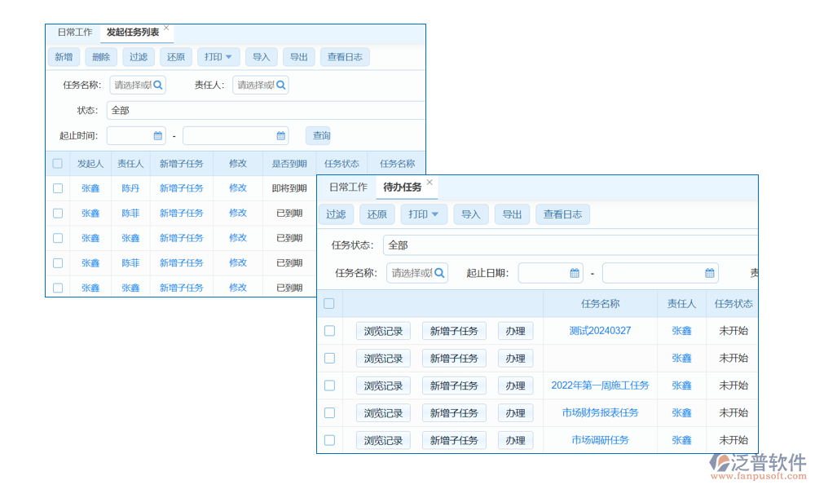Close the 发起任务列表 tab with its X
This screenshot has width=815, height=489.
pos(166,29)
